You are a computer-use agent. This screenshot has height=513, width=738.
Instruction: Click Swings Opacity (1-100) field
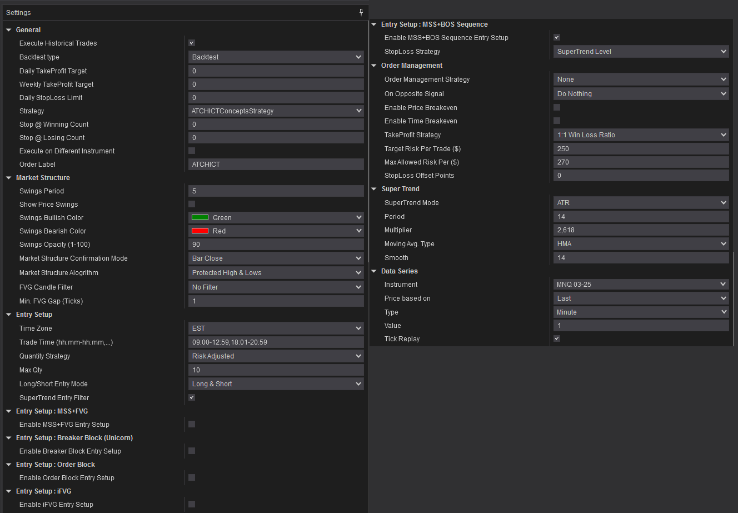point(276,245)
